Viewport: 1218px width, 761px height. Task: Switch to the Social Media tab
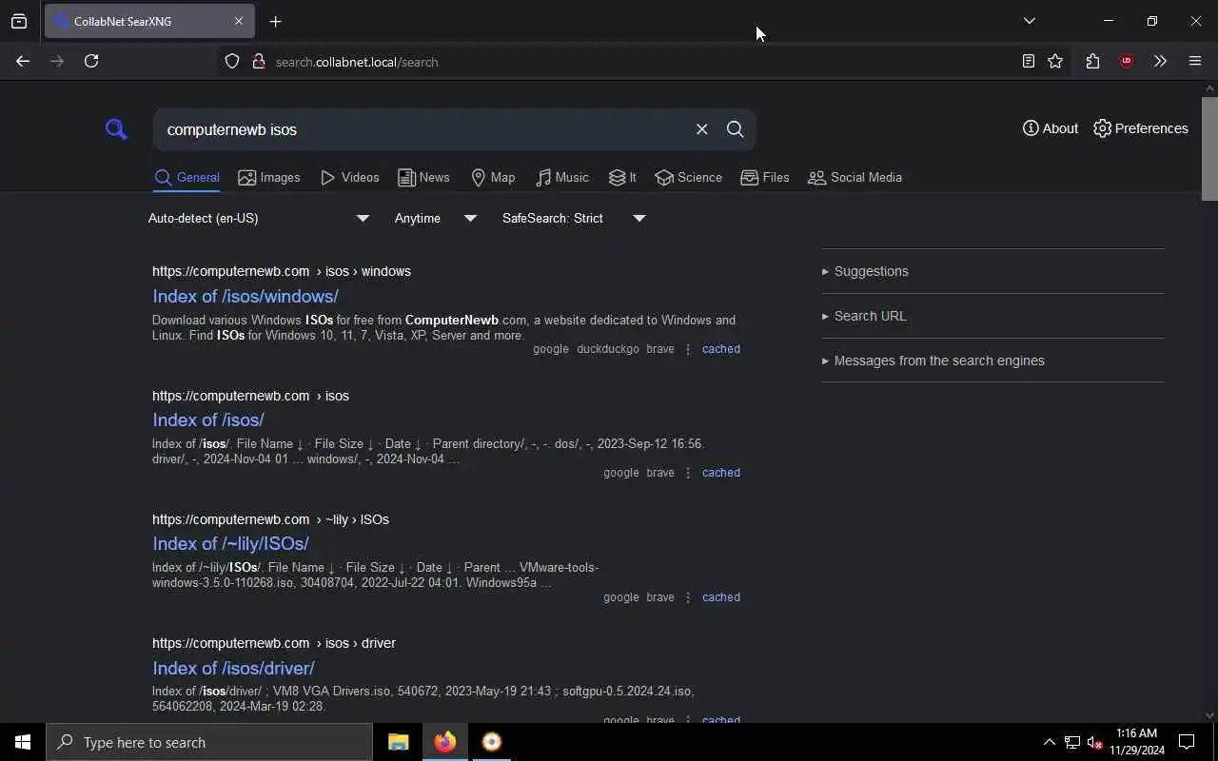point(855,178)
